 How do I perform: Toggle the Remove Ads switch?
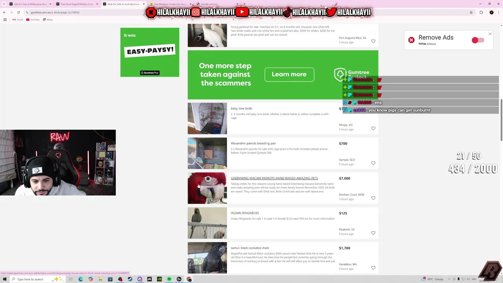(x=477, y=40)
